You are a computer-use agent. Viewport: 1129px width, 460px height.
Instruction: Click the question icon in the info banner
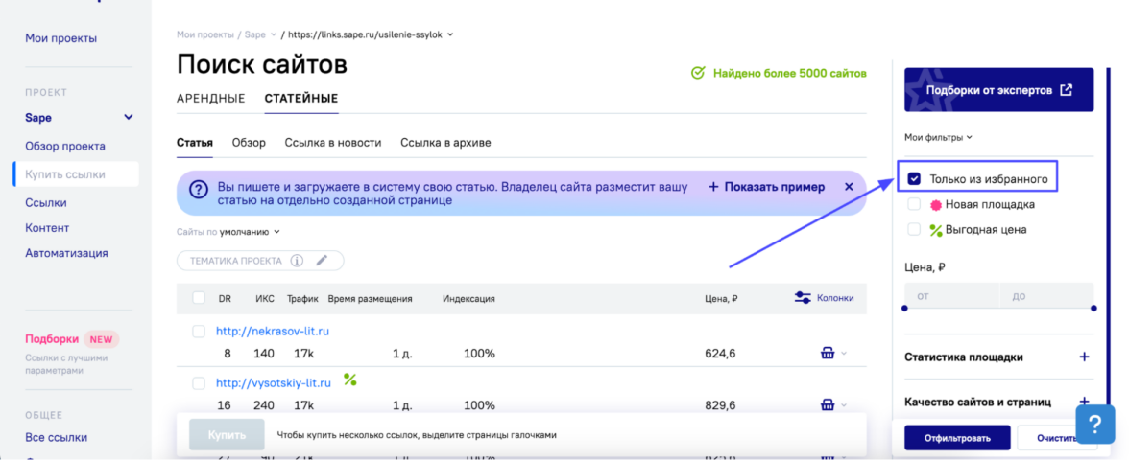(x=199, y=190)
